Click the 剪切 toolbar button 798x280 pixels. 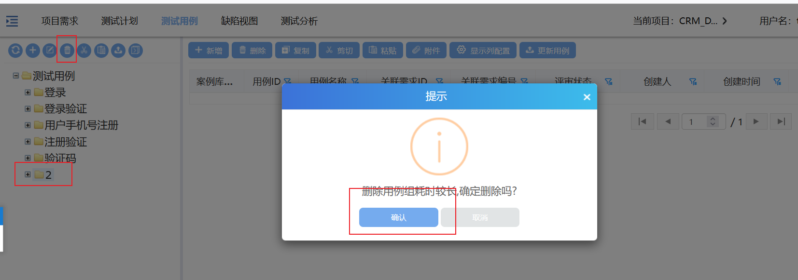tap(339, 50)
